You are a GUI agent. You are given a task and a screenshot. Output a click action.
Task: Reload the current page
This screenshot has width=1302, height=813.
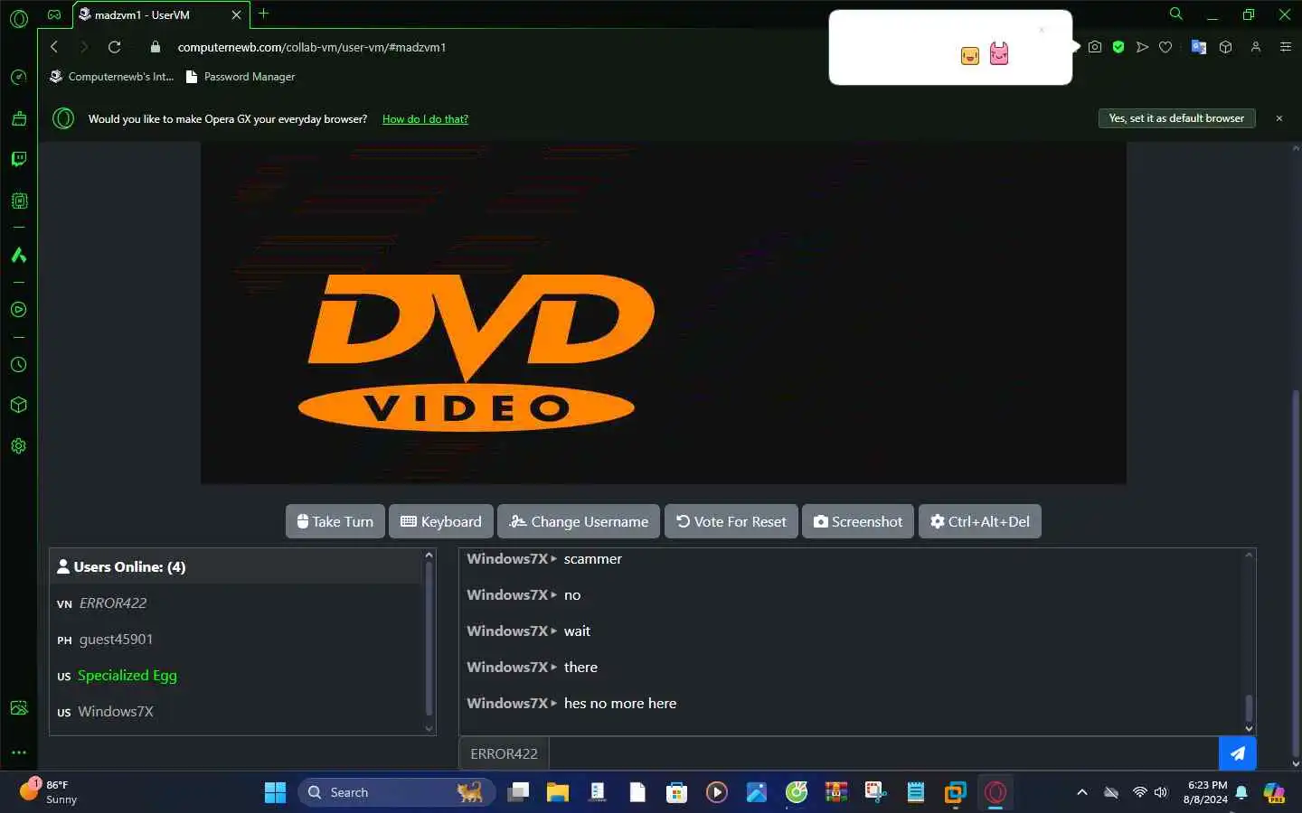click(114, 47)
